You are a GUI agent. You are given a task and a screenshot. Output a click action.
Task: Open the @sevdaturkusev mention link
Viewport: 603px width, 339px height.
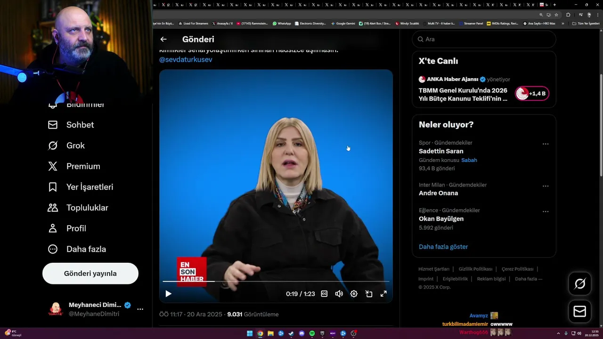186,60
